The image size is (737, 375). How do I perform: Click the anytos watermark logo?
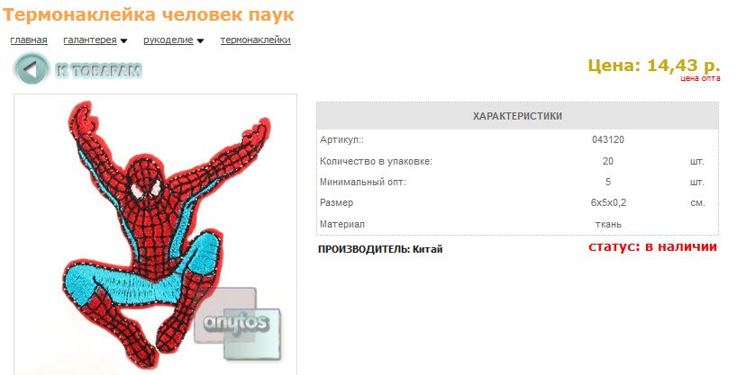[x=238, y=324]
